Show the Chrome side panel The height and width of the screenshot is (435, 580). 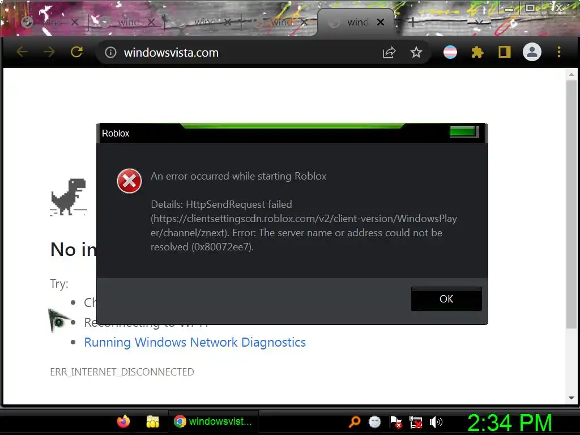(505, 52)
